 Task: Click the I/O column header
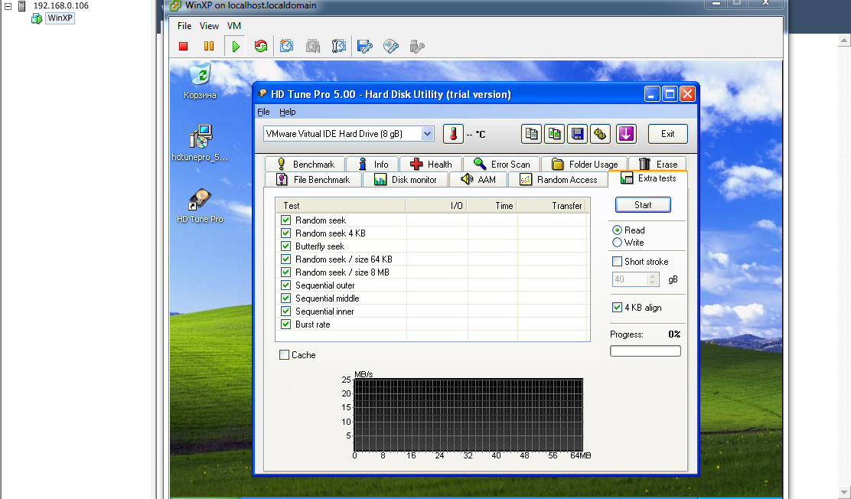coord(436,206)
